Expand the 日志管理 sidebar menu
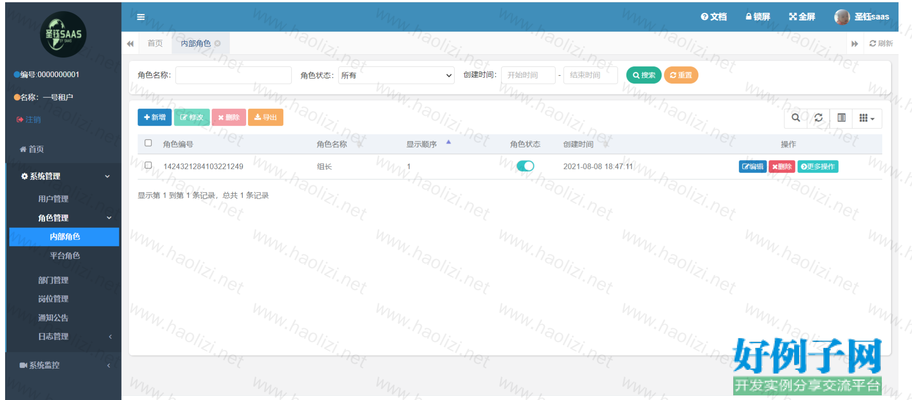The width and height of the screenshot is (912, 400). (53, 336)
